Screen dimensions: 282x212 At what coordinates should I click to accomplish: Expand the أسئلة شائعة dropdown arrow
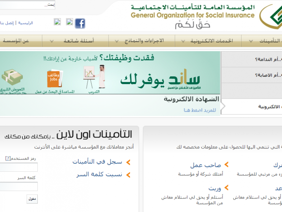pos(51,41)
